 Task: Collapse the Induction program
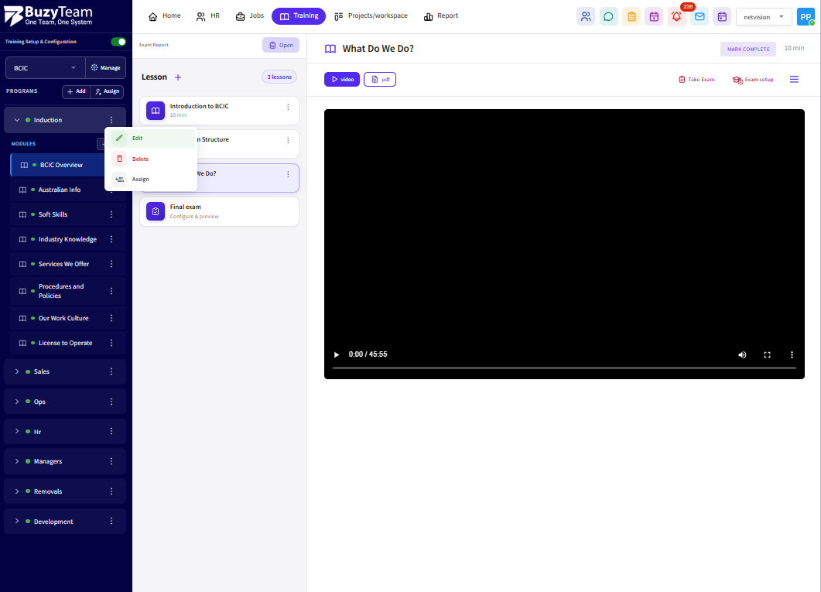tap(17, 120)
